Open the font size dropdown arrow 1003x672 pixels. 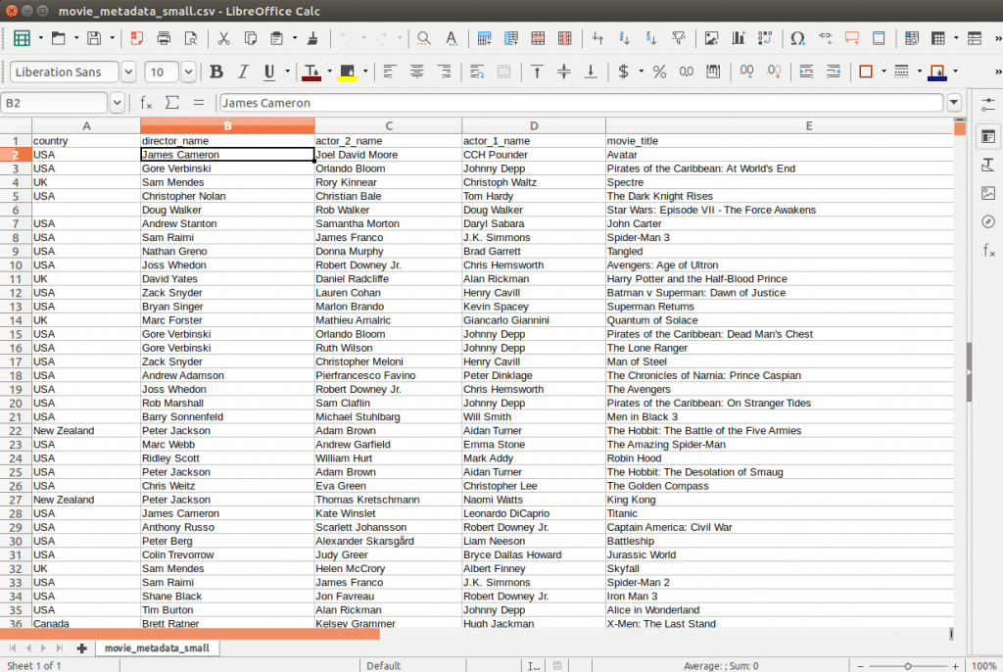point(188,72)
